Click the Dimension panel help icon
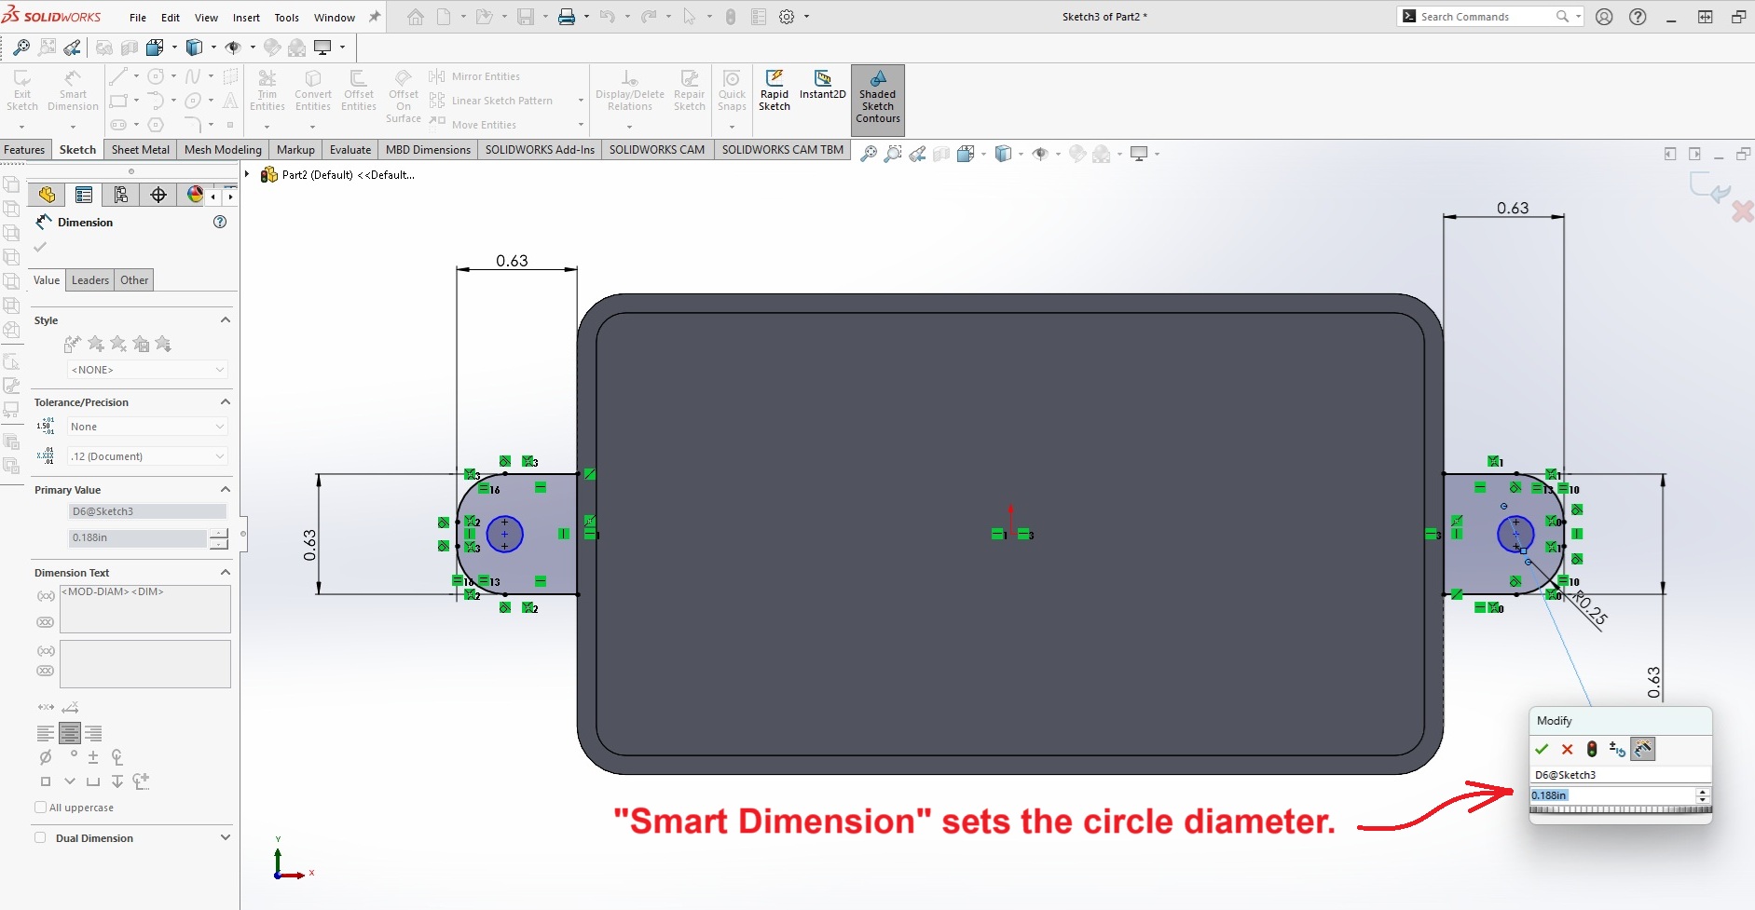This screenshot has width=1755, height=910. point(220,222)
